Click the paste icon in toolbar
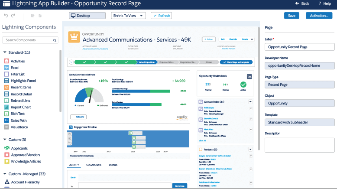Image resolution: width=337 pixels, height=189 pixels. coord(40,16)
